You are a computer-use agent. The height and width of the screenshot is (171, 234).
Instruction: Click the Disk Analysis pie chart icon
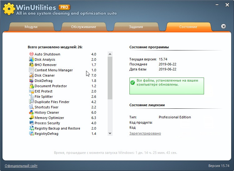[31, 59]
